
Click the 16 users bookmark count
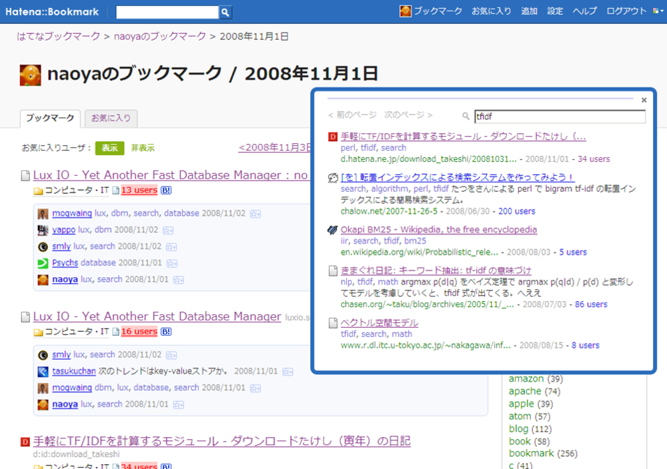(x=139, y=331)
